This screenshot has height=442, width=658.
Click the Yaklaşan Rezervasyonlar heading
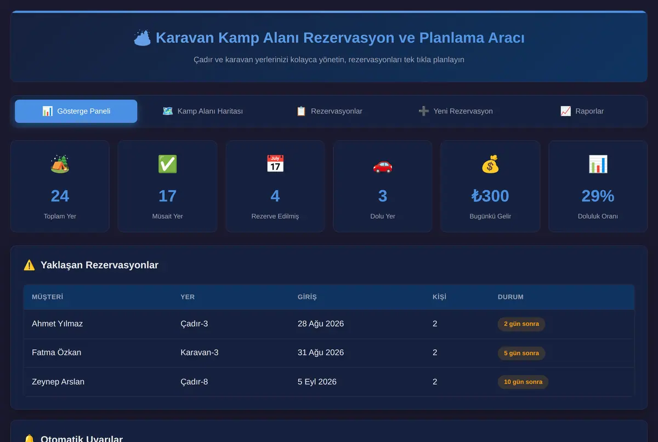click(x=99, y=265)
